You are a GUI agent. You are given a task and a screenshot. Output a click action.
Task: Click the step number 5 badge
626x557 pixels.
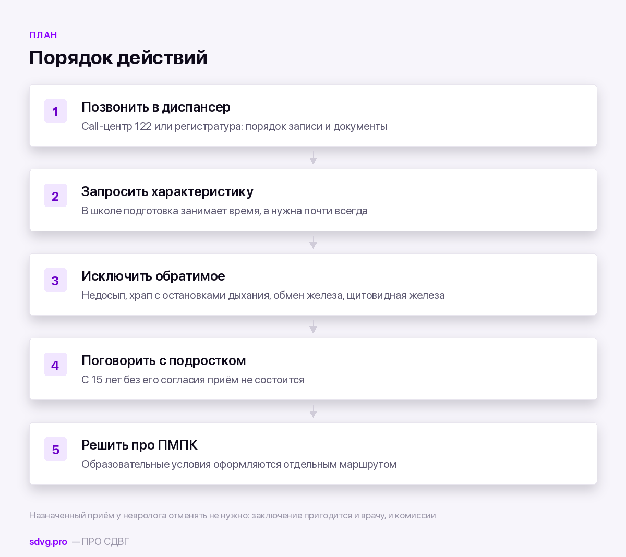pos(55,449)
